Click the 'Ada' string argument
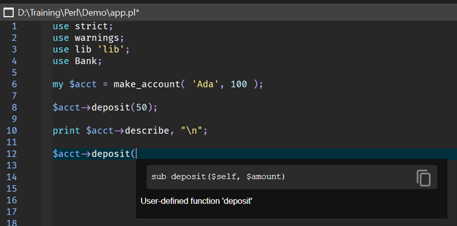Screen dimensions: 457x226 pyautogui.click(x=205, y=84)
